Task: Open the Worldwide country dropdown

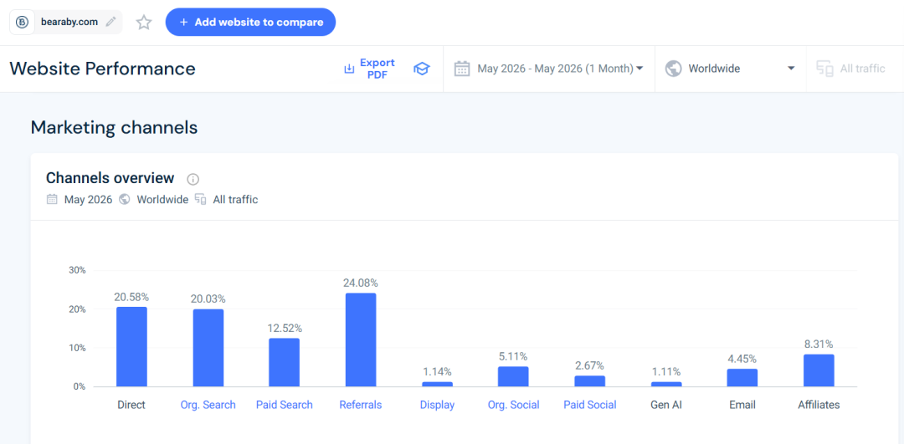Action: coord(731,69)
